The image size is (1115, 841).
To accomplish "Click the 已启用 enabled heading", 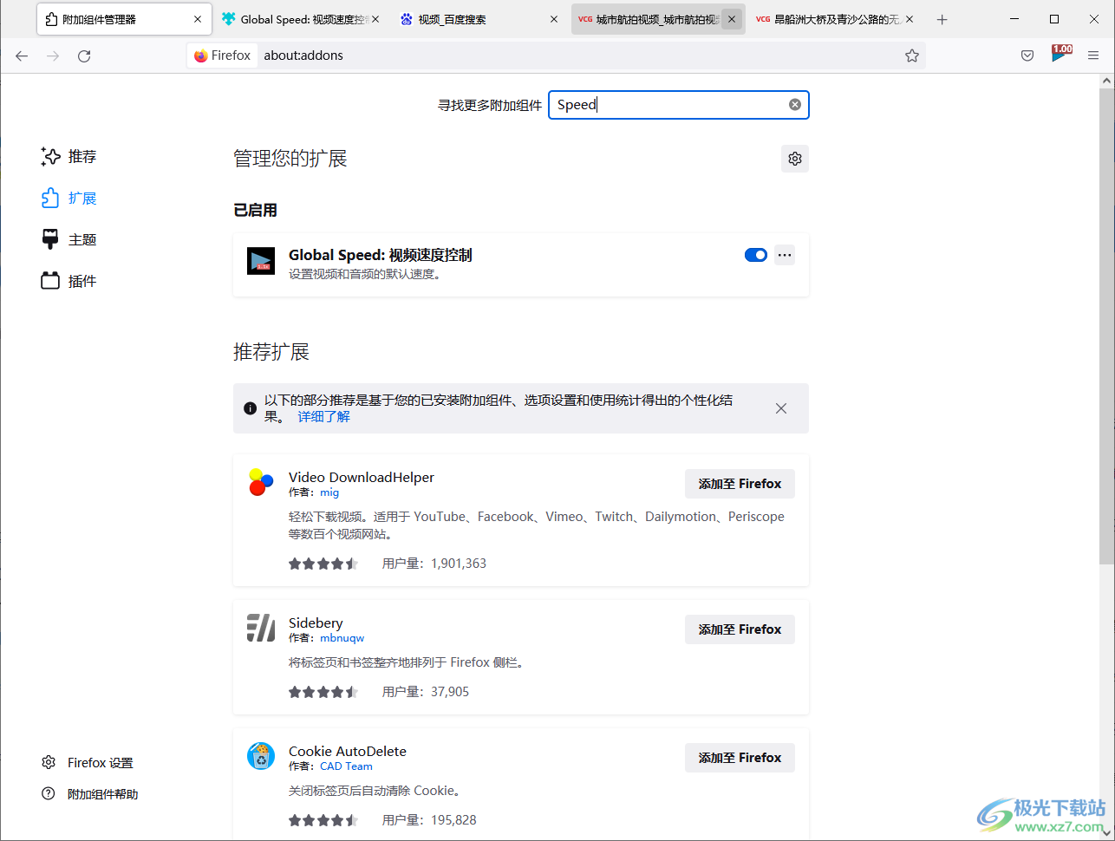I will [255, 210].
